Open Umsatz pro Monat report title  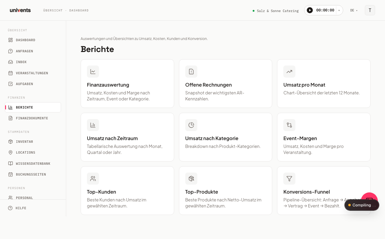(x=304, y=85)
